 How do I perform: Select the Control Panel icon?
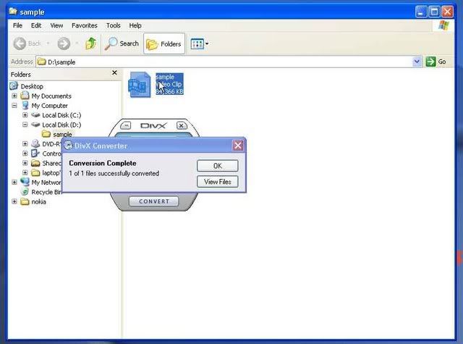click(x=35, y=153)
